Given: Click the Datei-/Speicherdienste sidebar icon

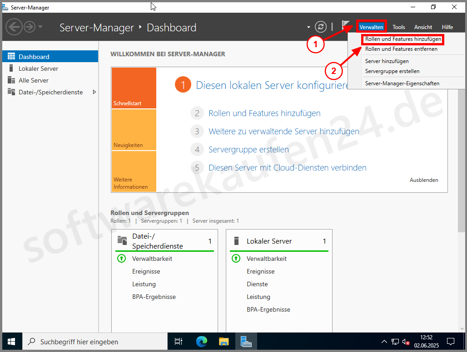Looking at the screenshot, I should 11,92.
